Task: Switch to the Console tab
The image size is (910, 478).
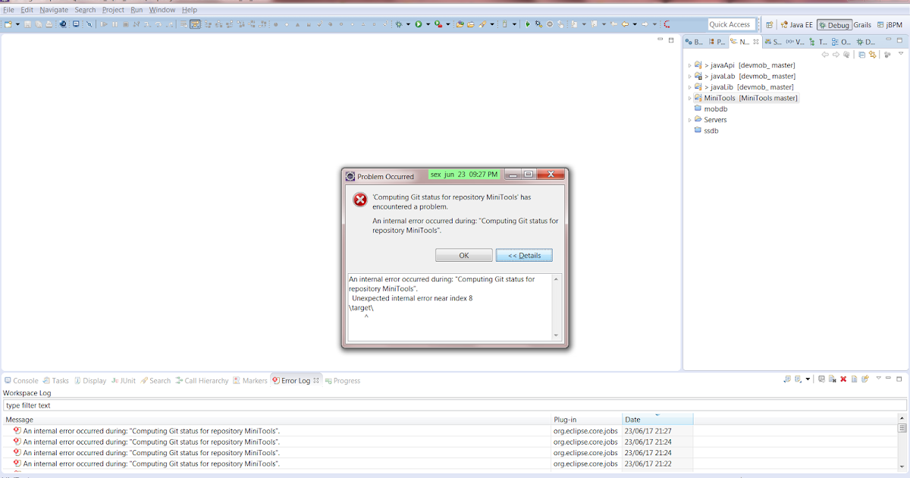Action: tap(21, 380)
